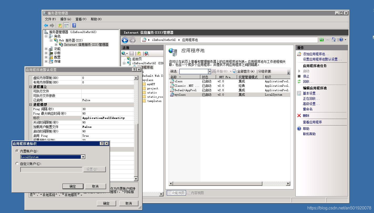
Task: Click the Help icon at bottom of Actions pane
Action: pos(299,129)
